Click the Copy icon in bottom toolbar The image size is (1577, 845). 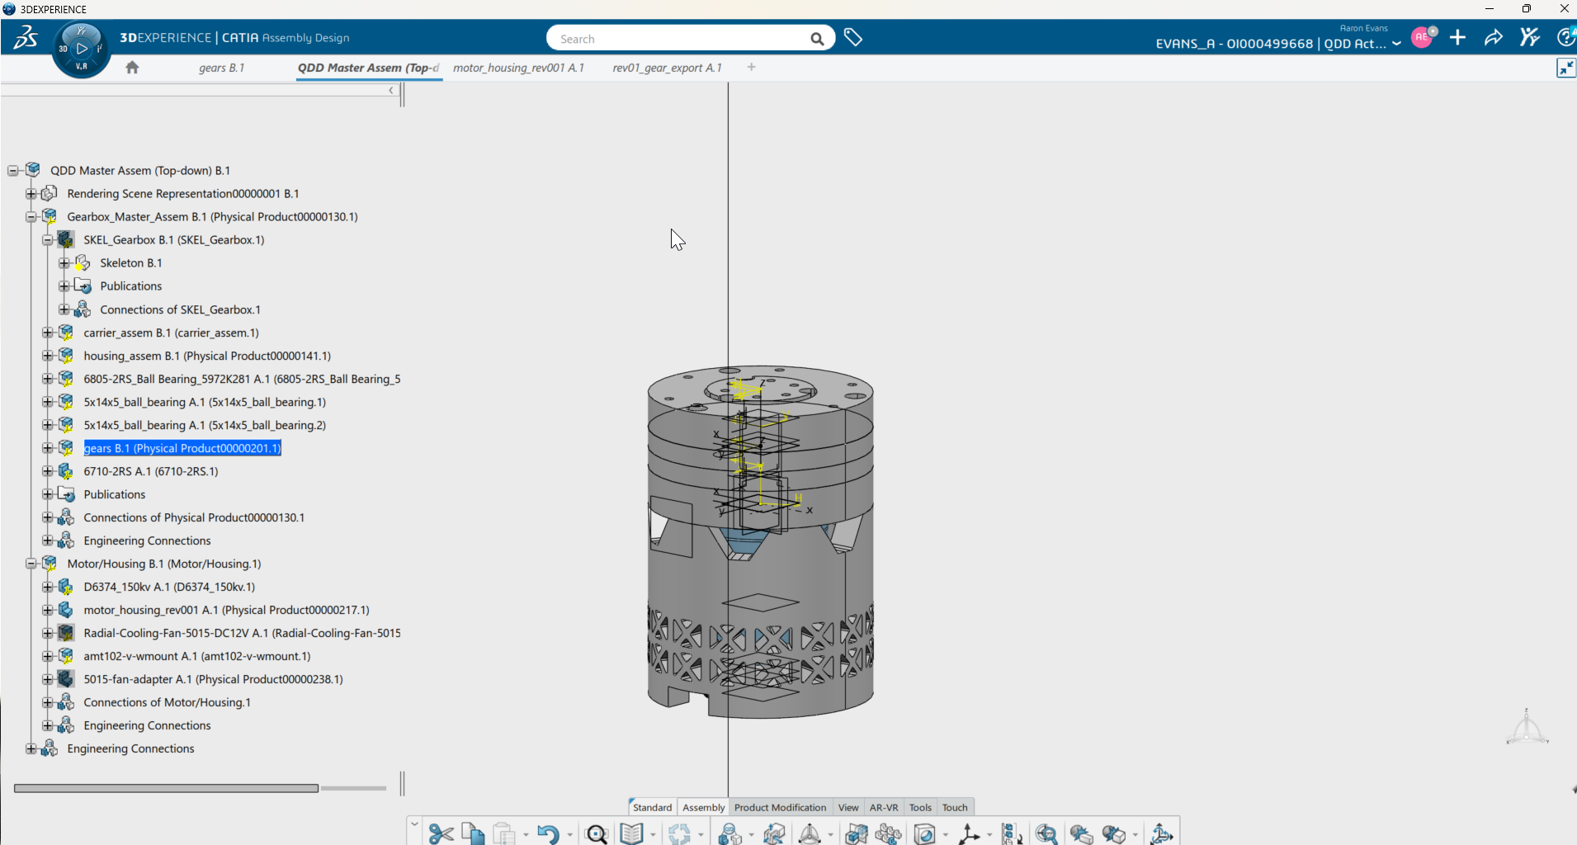tap(473, 834)
